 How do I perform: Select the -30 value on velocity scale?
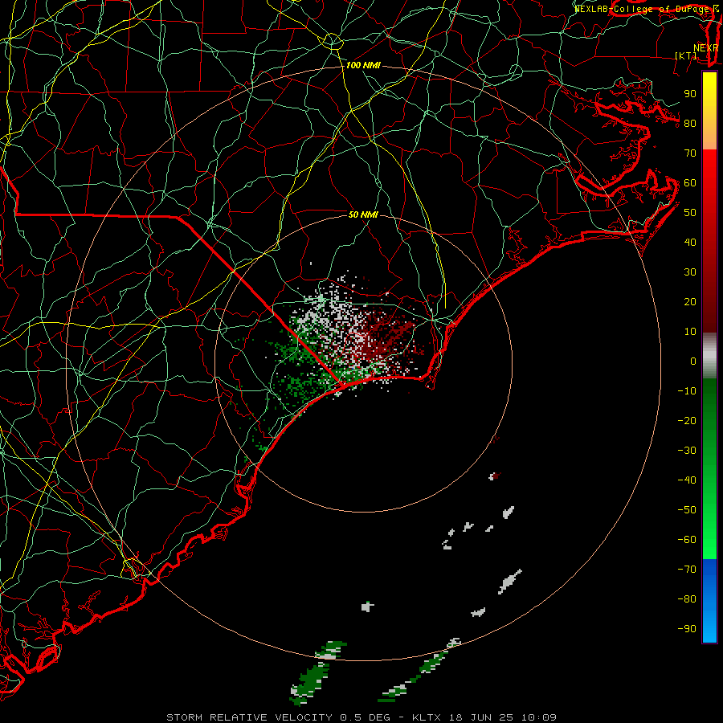tap(687, 451)
